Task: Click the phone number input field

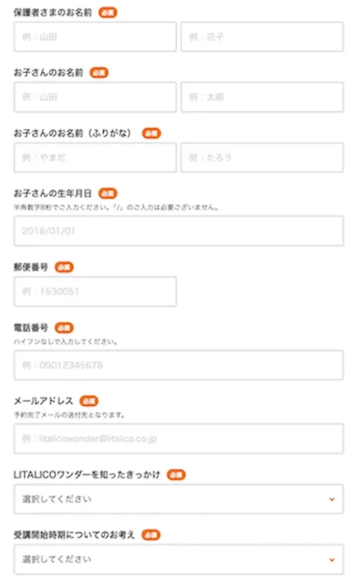Action: coord(178,365)
